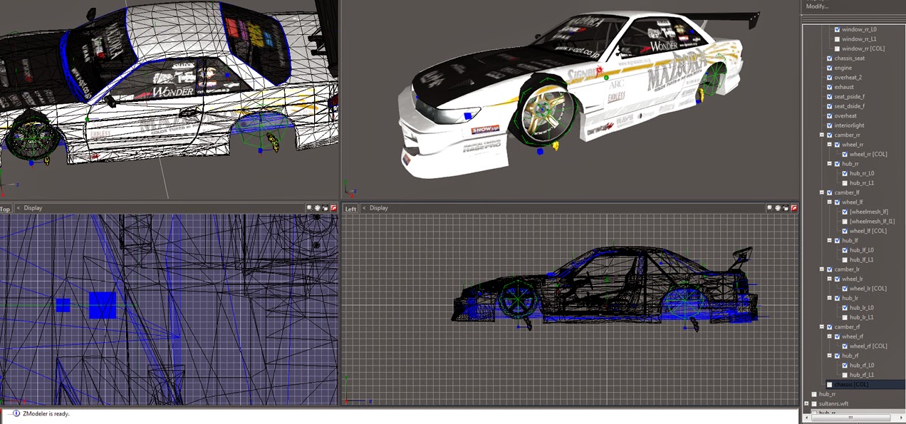Select the overheat_2 tree row

848,77
